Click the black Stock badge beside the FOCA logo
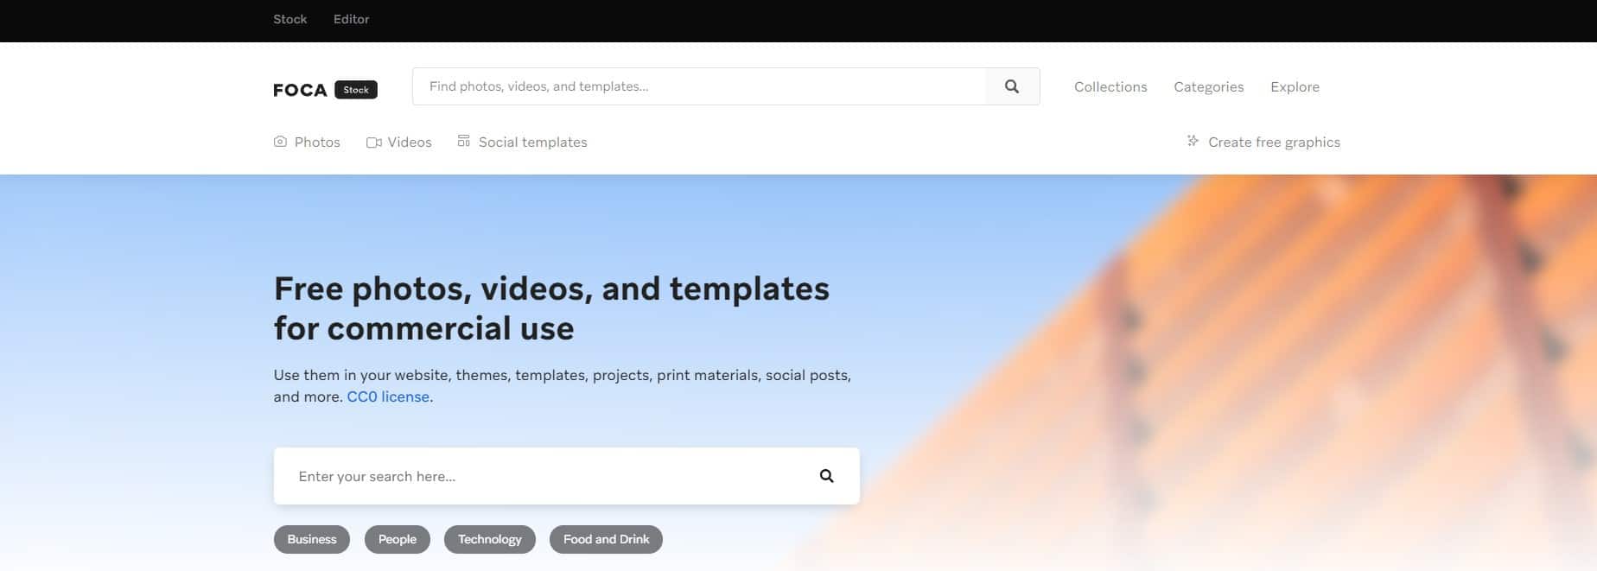 tap(356, 90)
